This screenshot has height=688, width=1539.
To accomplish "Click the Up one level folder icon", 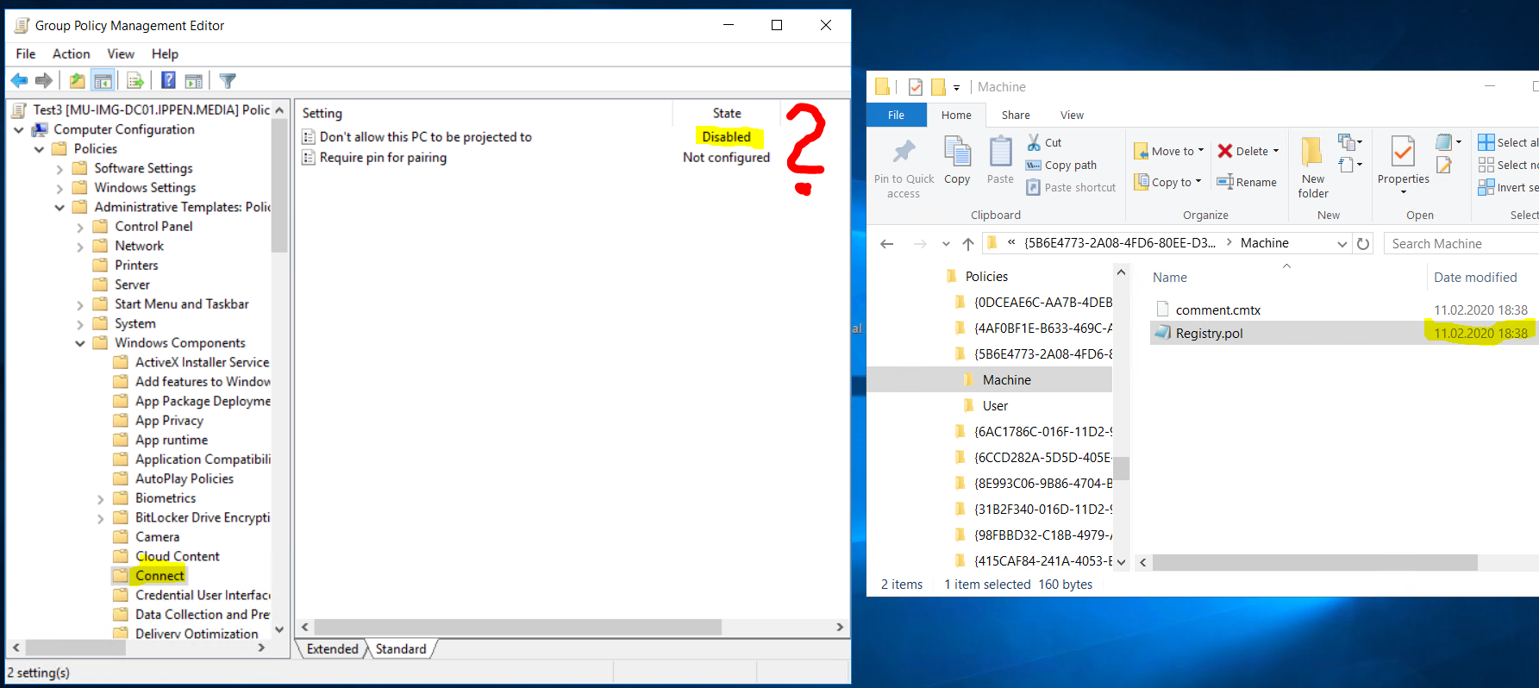I will click(77, 81).
